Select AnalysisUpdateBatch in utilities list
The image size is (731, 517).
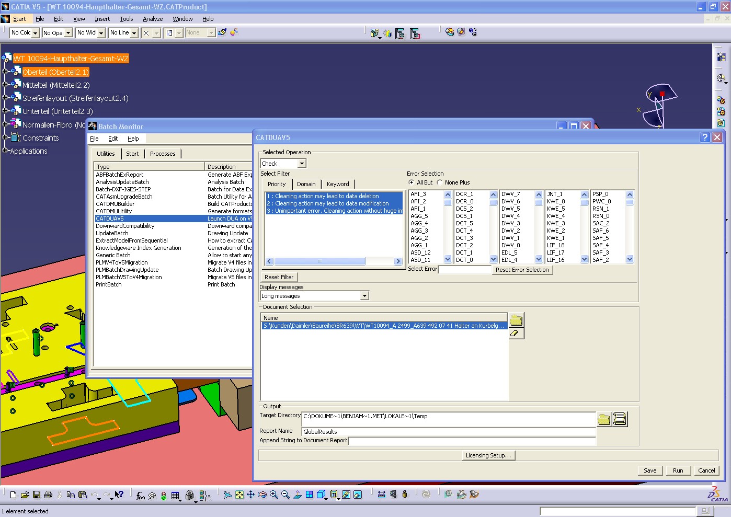tap(122, 182)
